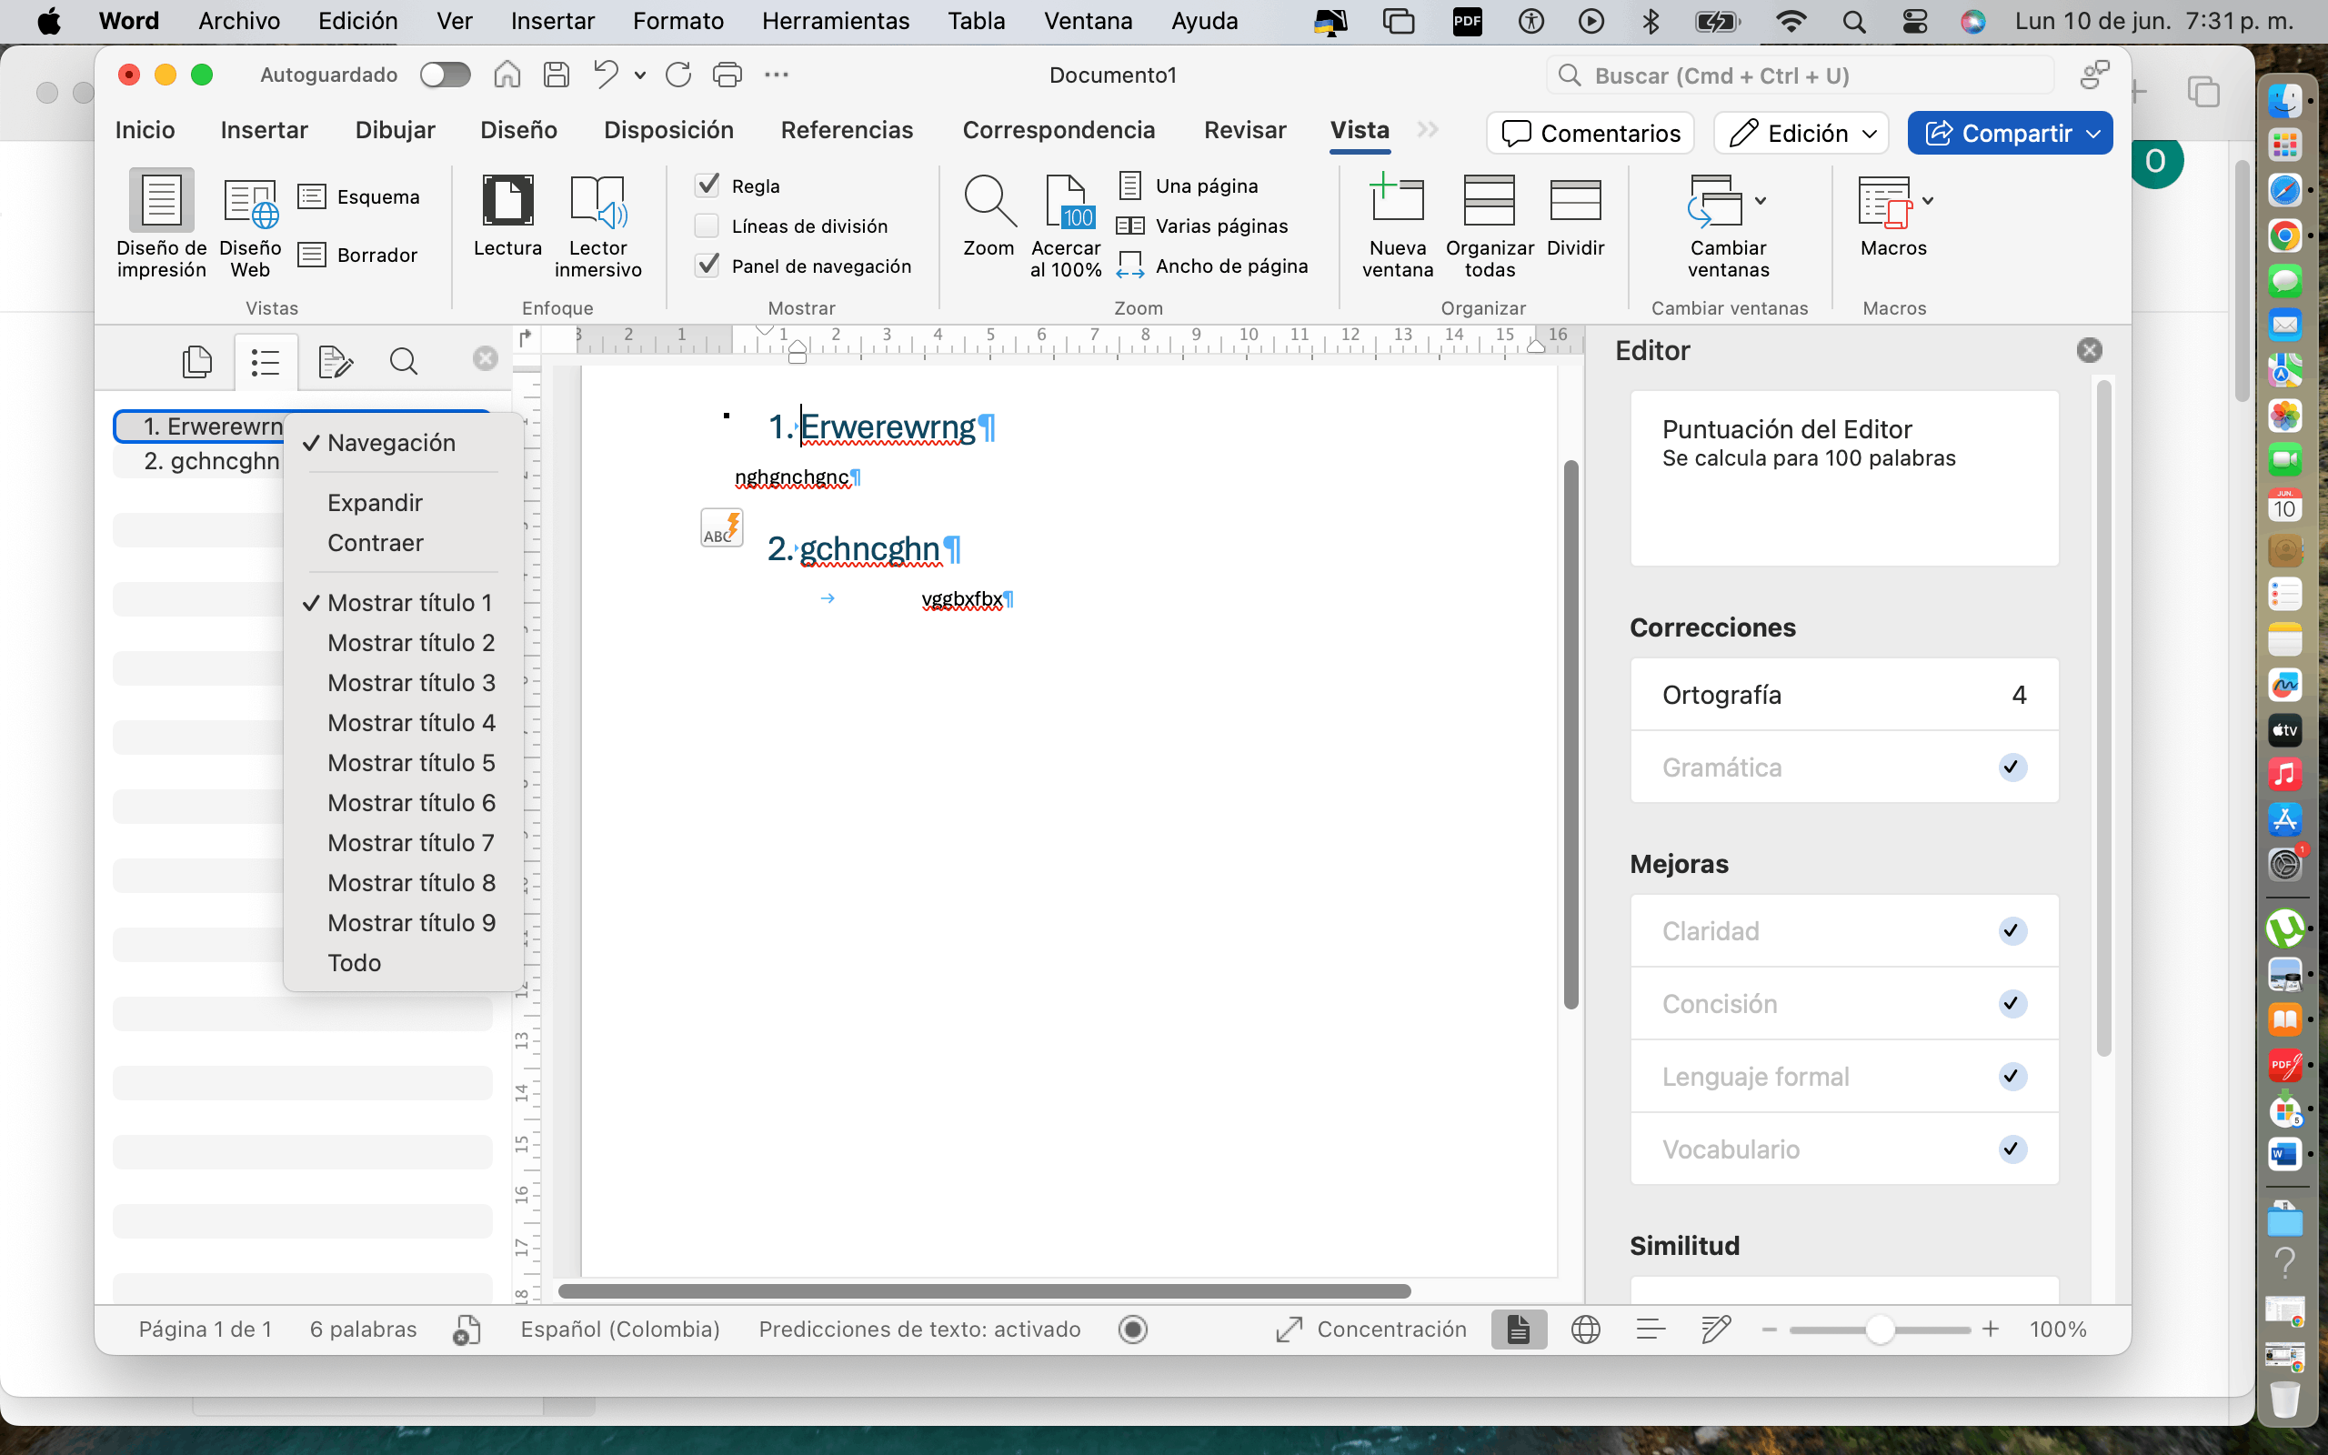The height and width of the screenshot is (1455, 2328).
Task: Adjust the zoom slider in status bar
Action: tap(1880, 1330)
